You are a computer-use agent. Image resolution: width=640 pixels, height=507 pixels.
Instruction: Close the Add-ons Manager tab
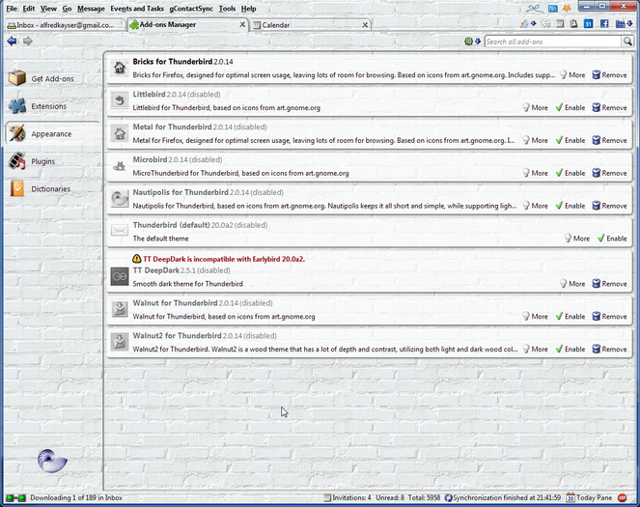242,24
